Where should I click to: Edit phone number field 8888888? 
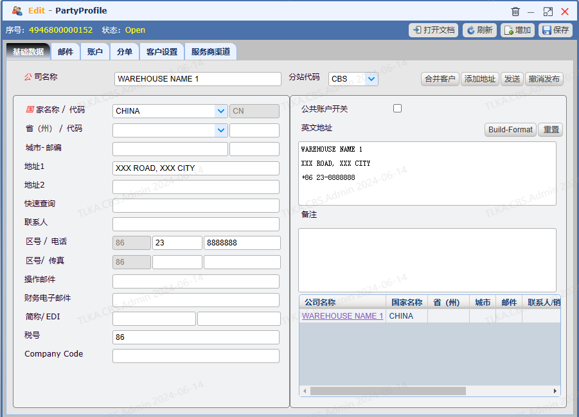(242, 243)
